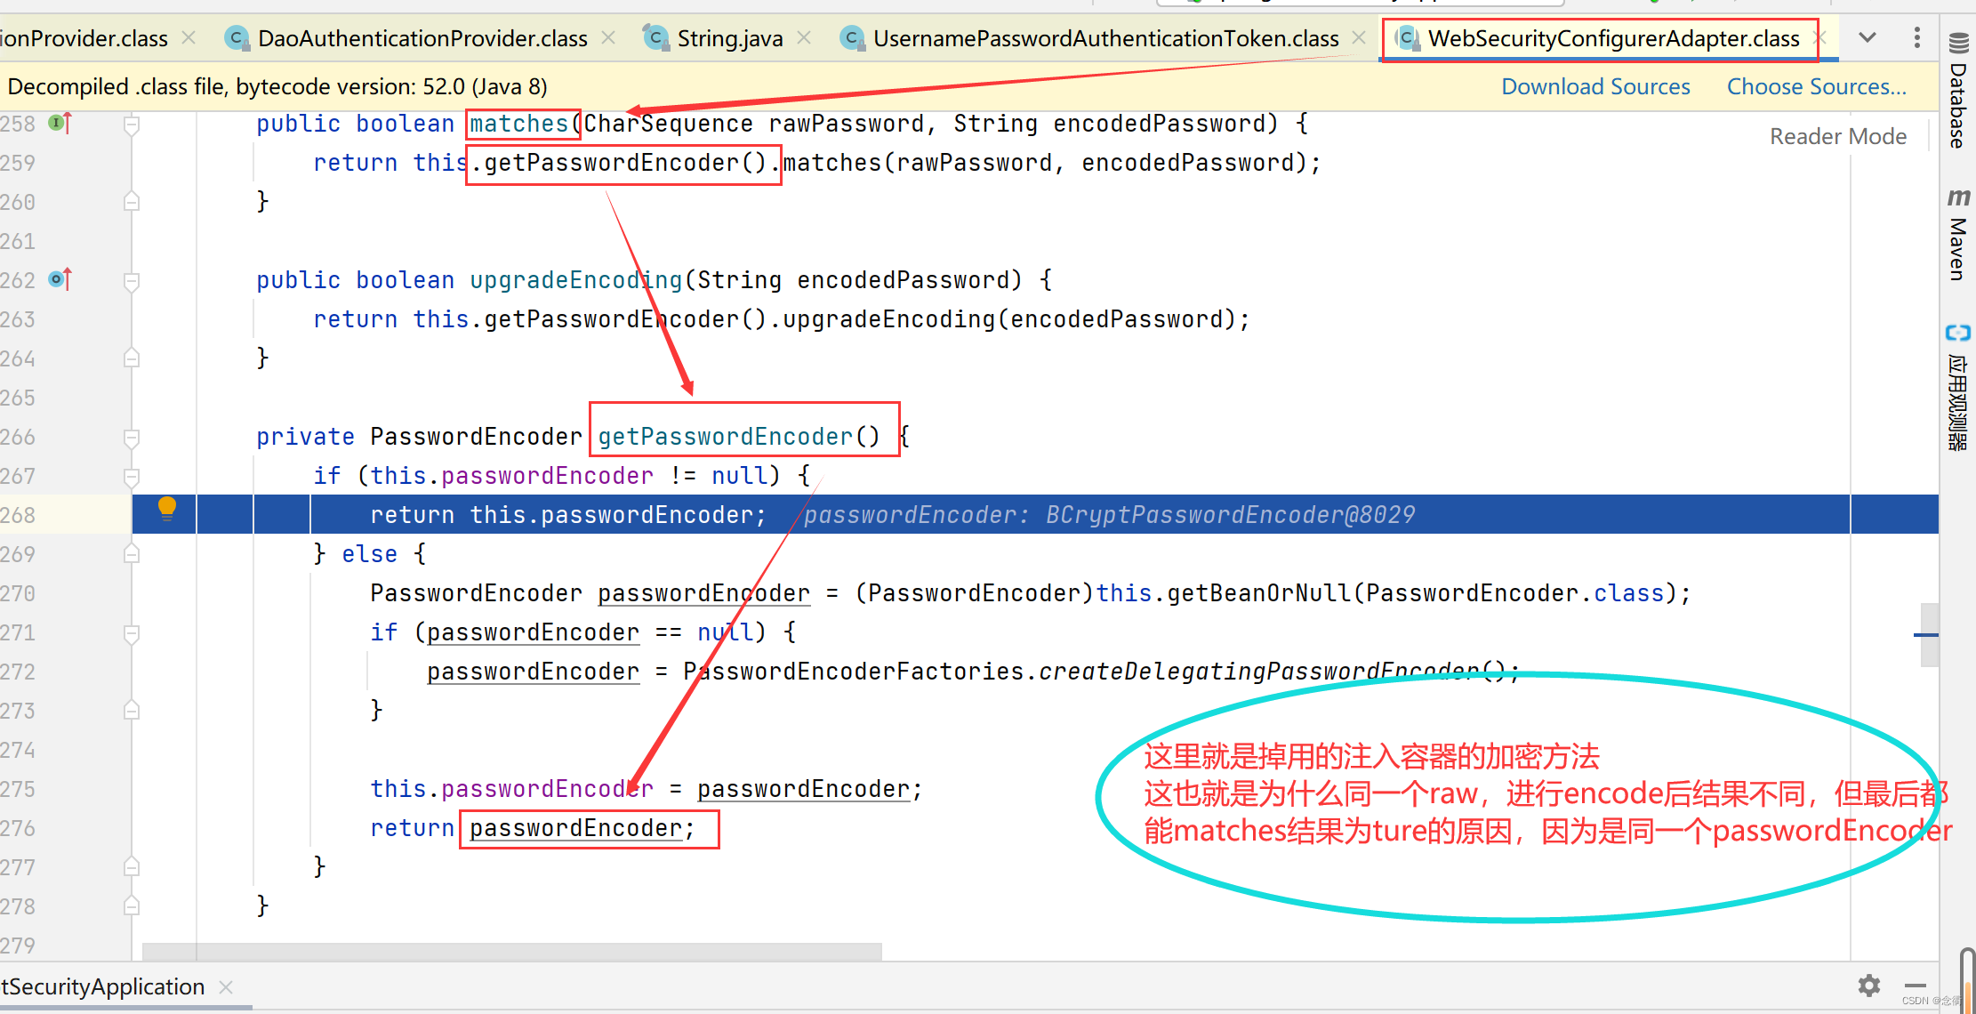Click Download Sources link

tap(1595, 86)
